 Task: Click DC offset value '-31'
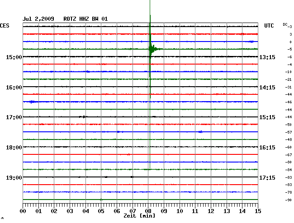tap(289, 87)
